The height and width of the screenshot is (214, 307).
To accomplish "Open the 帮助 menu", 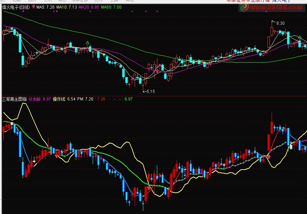I will coord(130,1).
